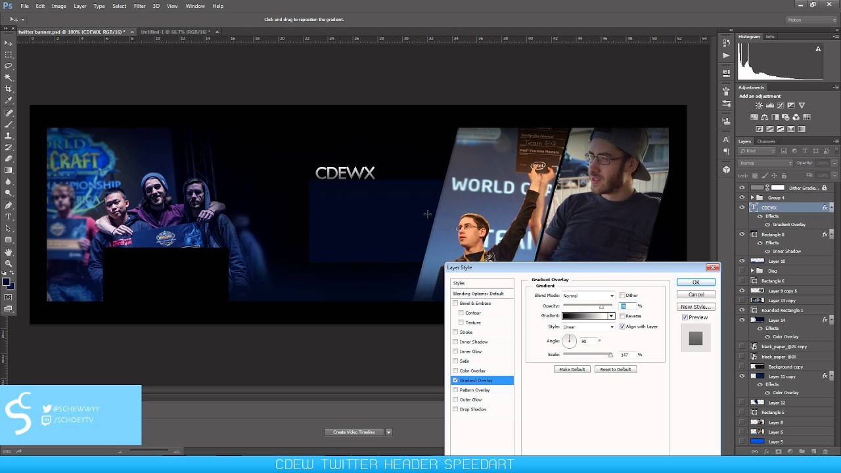Select the Eyedropper tool
Screen dimensions: 841x473
tap(9, 101)
